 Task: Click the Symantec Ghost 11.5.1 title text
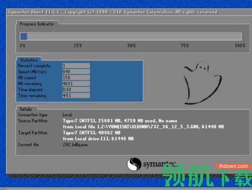(34, 12)
